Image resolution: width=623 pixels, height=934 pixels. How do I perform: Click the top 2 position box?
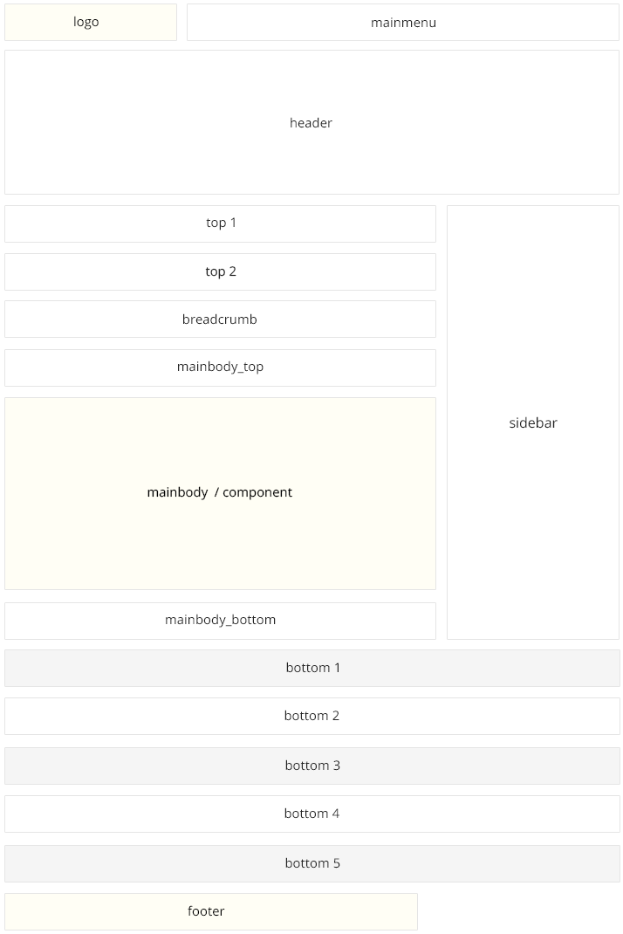[x=220, y=271]
